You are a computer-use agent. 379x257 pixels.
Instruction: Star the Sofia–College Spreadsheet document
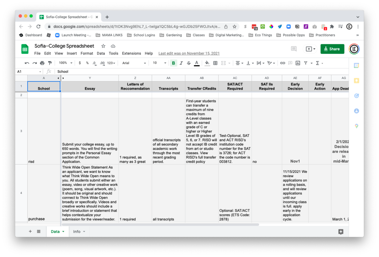[103, 46]
